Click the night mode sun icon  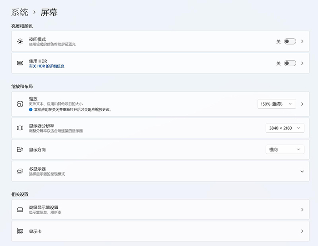[x=20, y=41]
